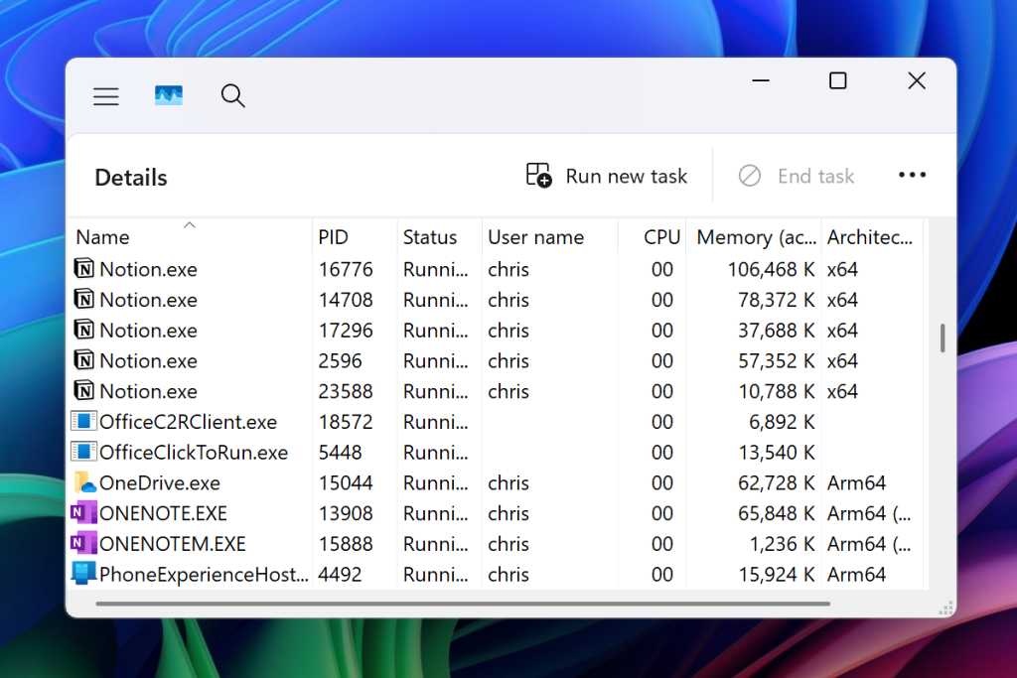Screen dimensions: 1017x678
Task: Open the navigation pane via hamburger icon
Action: (x=106, y=95)
